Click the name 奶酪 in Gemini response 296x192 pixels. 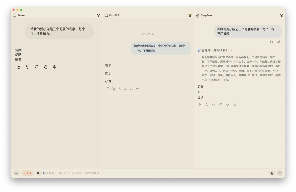(x=18, y=55)
